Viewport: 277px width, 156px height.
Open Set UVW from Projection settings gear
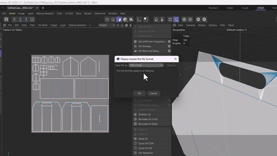[169, 42]
